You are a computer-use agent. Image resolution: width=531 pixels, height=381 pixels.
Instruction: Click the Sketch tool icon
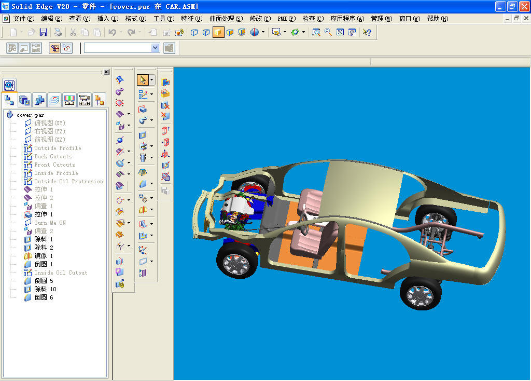point(143,94)
